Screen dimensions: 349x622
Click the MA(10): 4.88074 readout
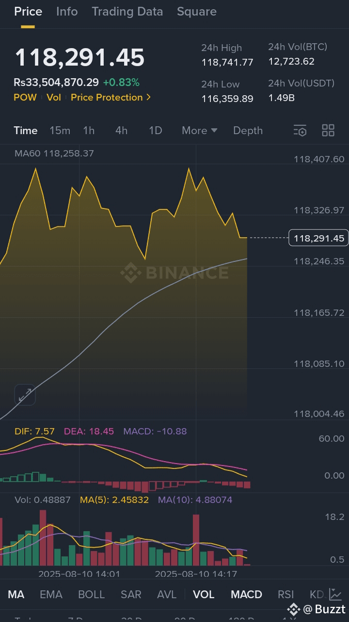click(x=195, y=500)
